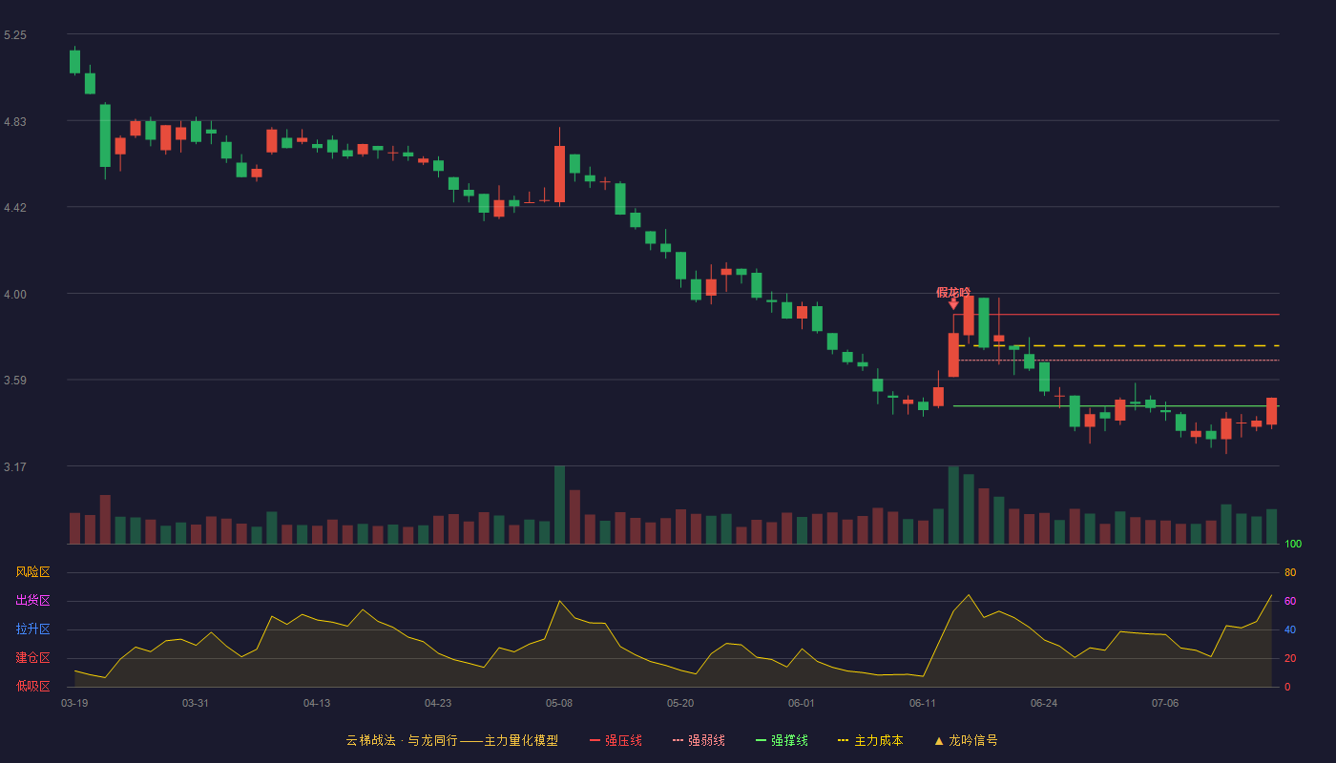The image size is (1336, 763).
Task: Toggle the 强压线 legend item
Action: pyautogui.click(x=616, y=740)
